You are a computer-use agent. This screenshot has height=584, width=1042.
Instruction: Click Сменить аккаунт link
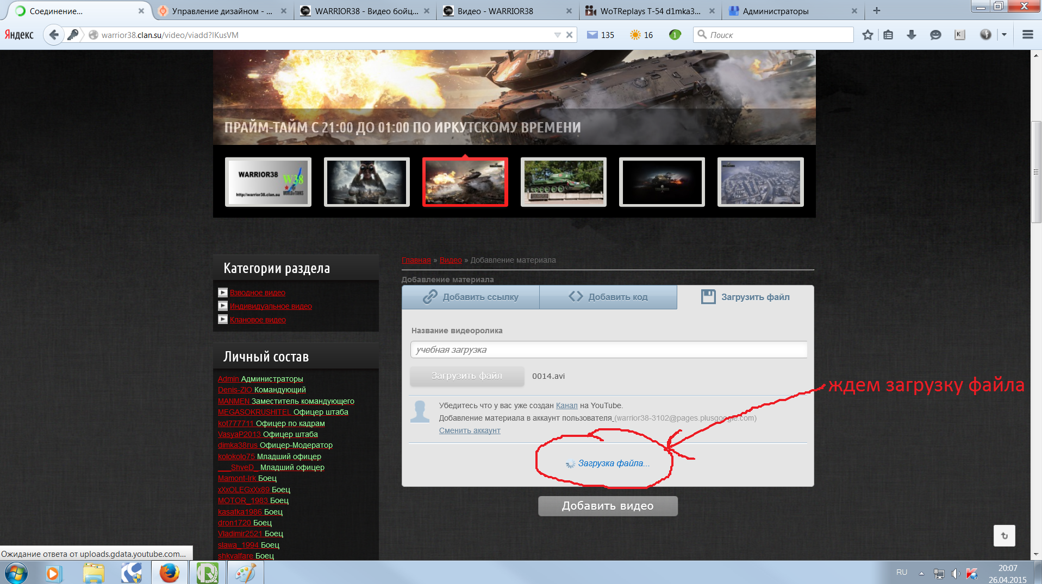coord(470,430)
